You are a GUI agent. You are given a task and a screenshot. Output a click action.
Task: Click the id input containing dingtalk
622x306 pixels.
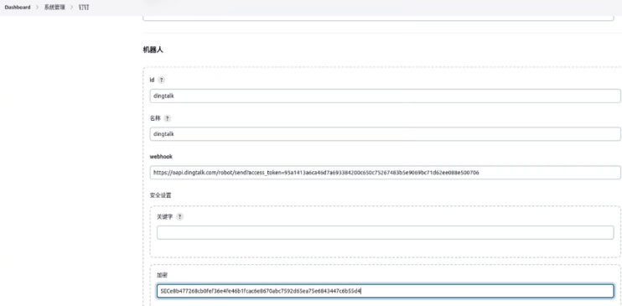point(385,96)
